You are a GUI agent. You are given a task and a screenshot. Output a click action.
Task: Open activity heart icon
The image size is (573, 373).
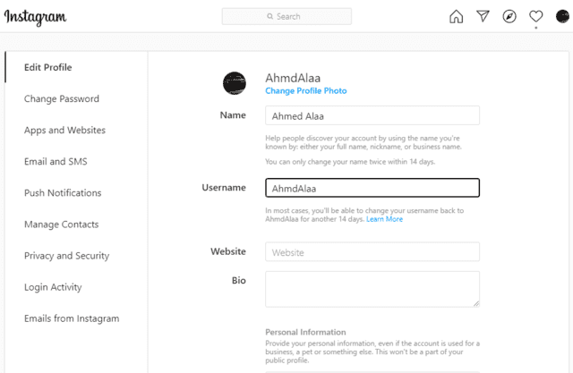(x=535, y=16)
